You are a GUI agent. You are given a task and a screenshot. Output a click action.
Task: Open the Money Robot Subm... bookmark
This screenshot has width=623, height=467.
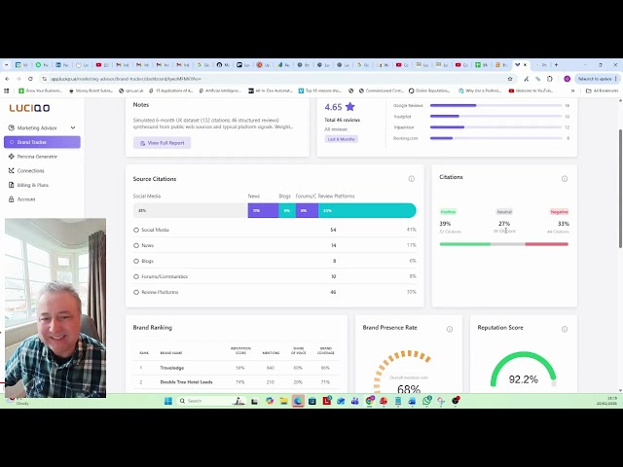91,90
